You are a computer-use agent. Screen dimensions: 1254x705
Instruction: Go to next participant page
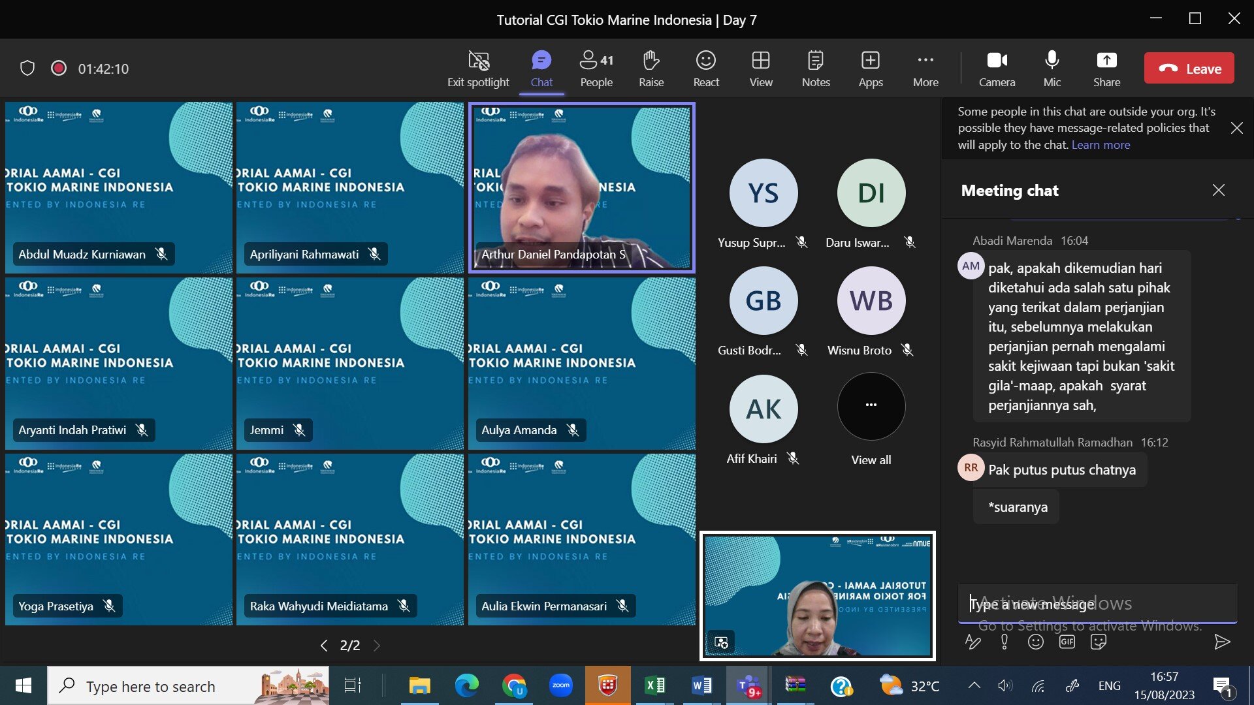click(x=376, y=646)
